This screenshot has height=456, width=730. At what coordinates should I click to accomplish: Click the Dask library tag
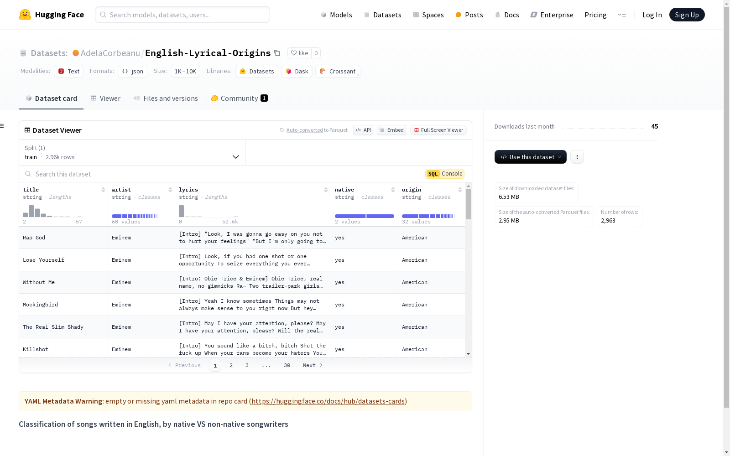point(297,71)
